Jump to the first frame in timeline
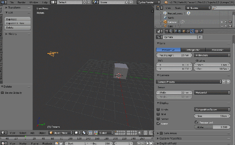 coord(139,143)
